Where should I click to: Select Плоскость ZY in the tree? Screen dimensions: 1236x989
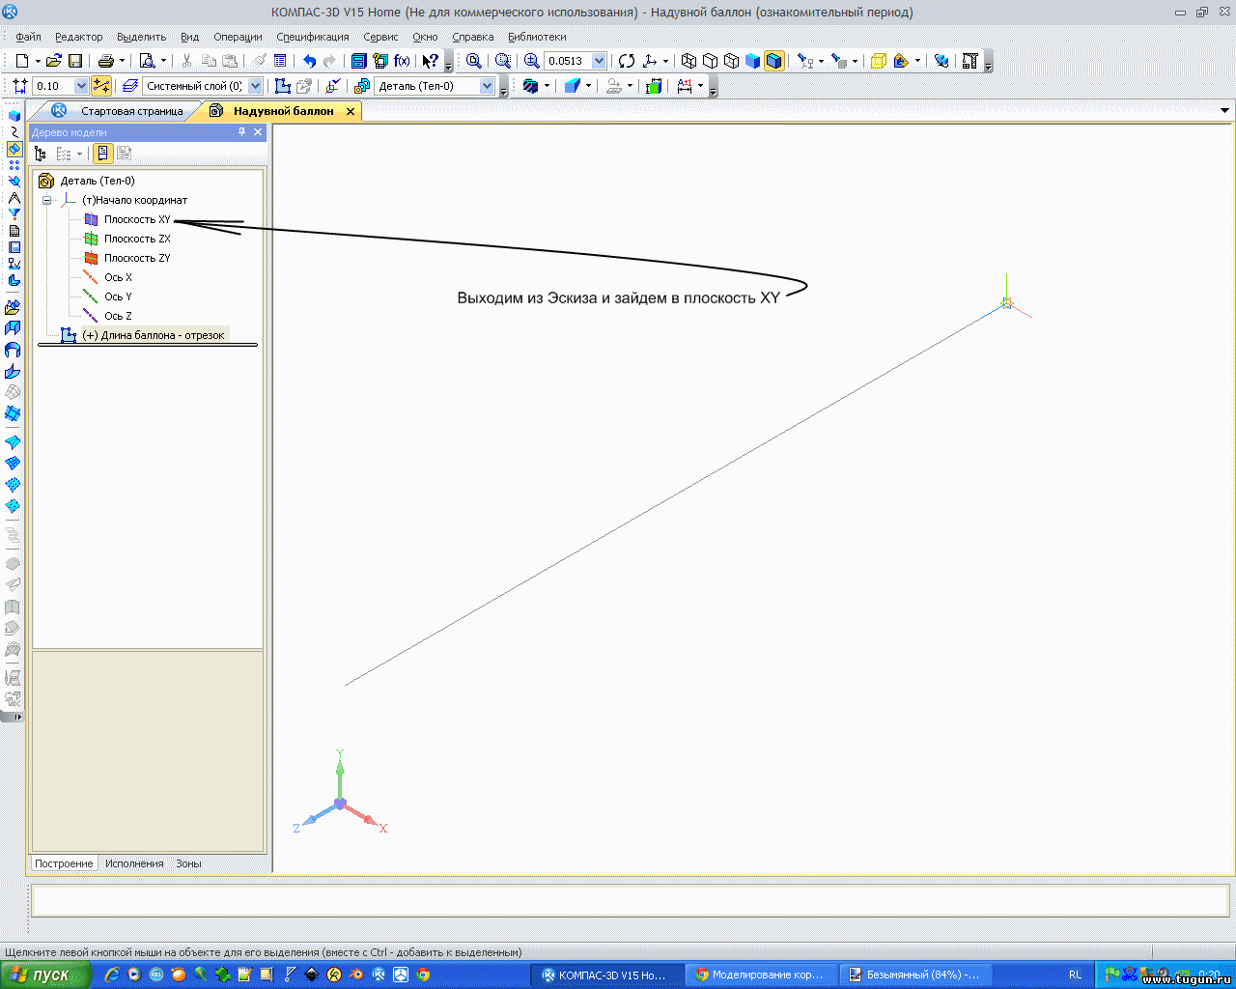[137, 258]
